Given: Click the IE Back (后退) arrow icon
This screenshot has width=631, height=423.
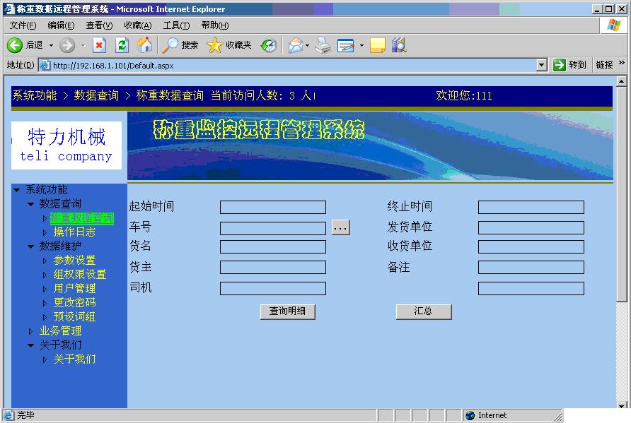Looking at the screenshot, I should tap(15, 45).
